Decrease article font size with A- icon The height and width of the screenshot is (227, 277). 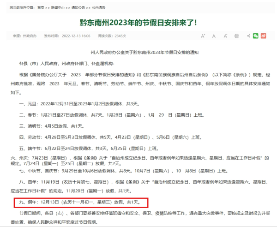225,36
